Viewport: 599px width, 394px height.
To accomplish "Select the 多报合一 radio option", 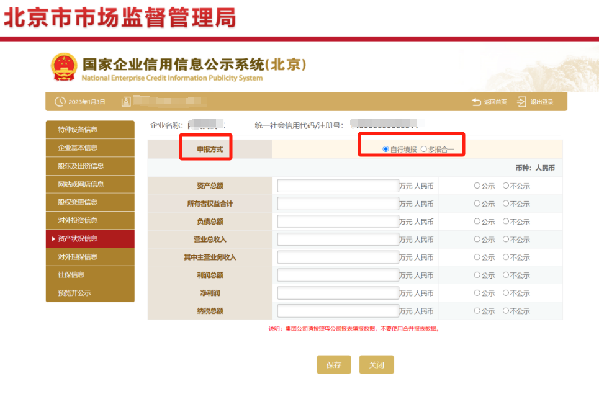I will click(424, 149).
